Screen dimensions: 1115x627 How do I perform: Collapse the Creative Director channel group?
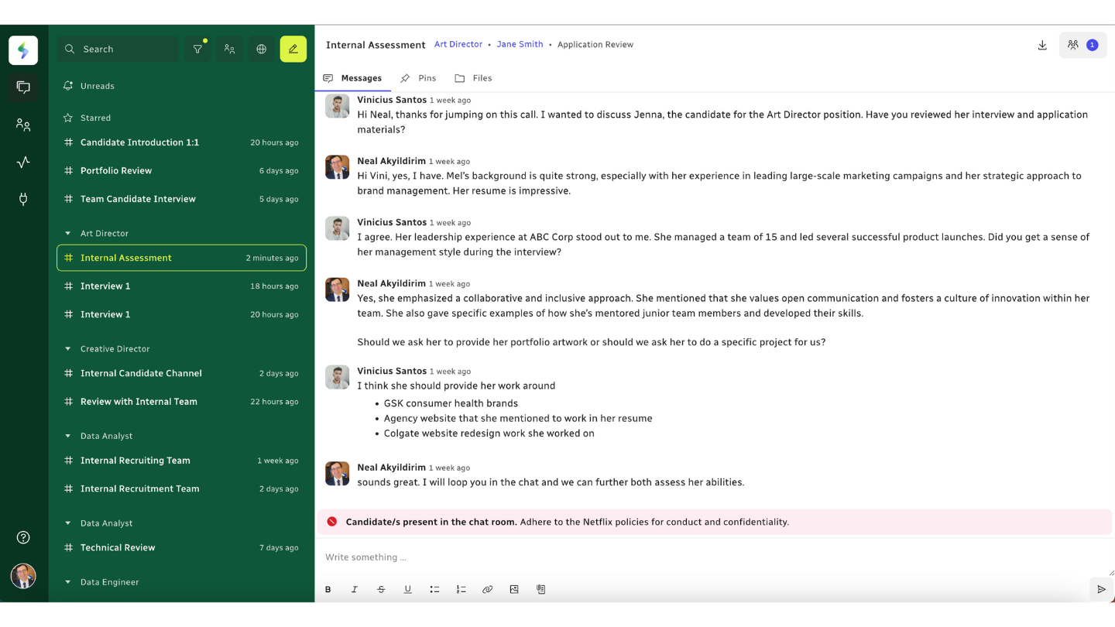click(68, 349)
